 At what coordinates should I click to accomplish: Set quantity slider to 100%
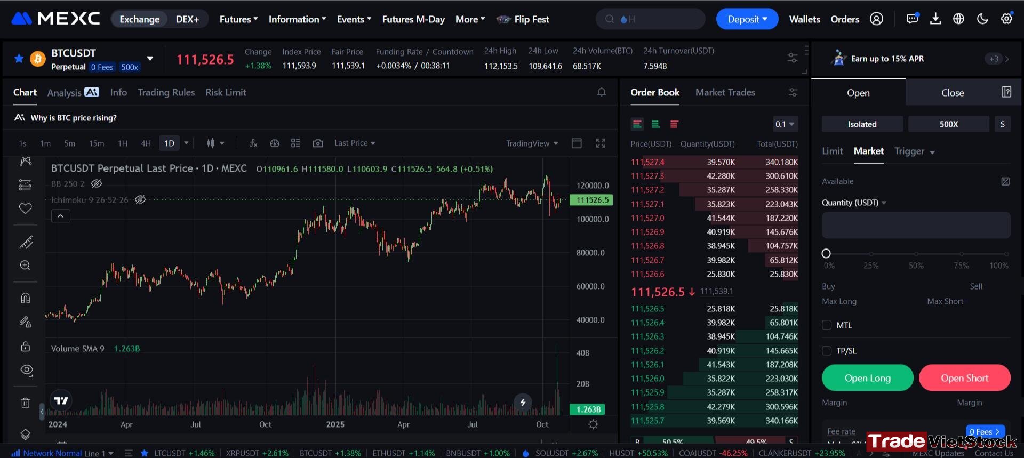(x=1006, y=254)
